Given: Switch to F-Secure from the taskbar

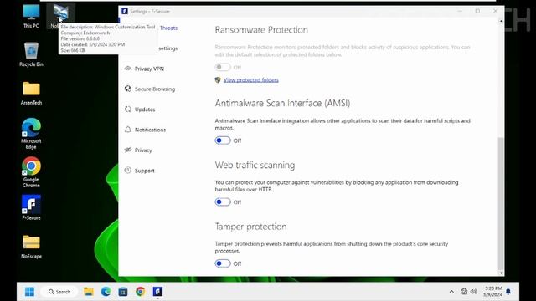Looking at the screenshot, I should (157, 292).
